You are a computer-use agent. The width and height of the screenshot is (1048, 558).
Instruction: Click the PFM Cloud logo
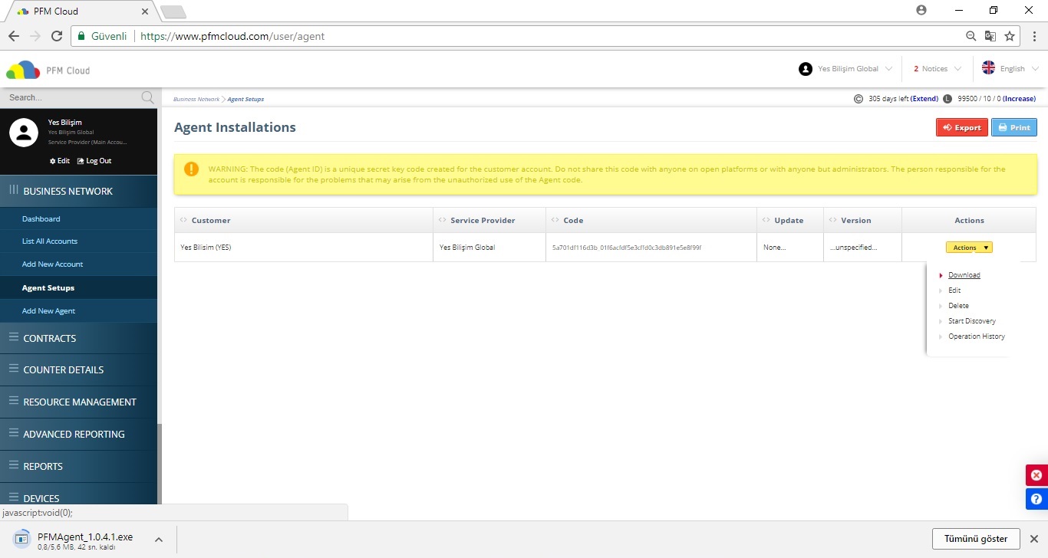click(48, 70)
